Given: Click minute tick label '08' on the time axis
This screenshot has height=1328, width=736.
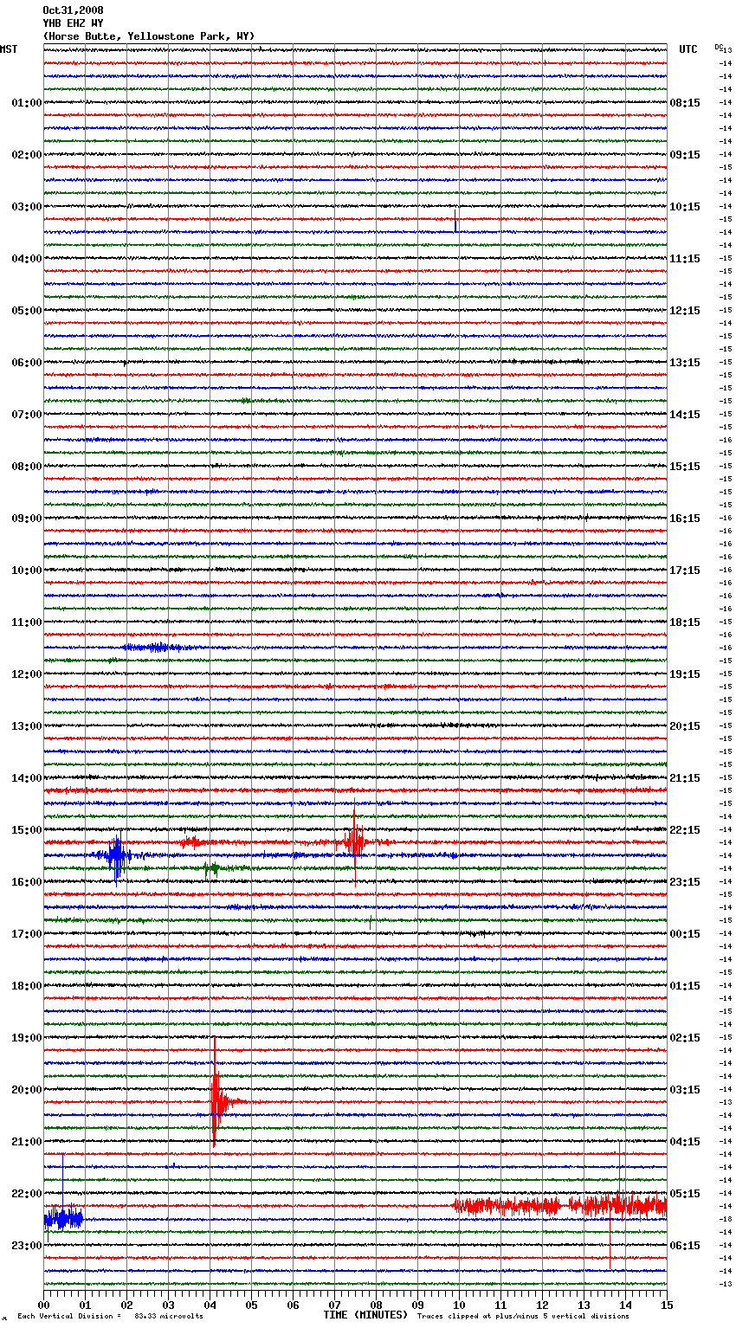Looking at the screenshot, I should (376, 1305).
